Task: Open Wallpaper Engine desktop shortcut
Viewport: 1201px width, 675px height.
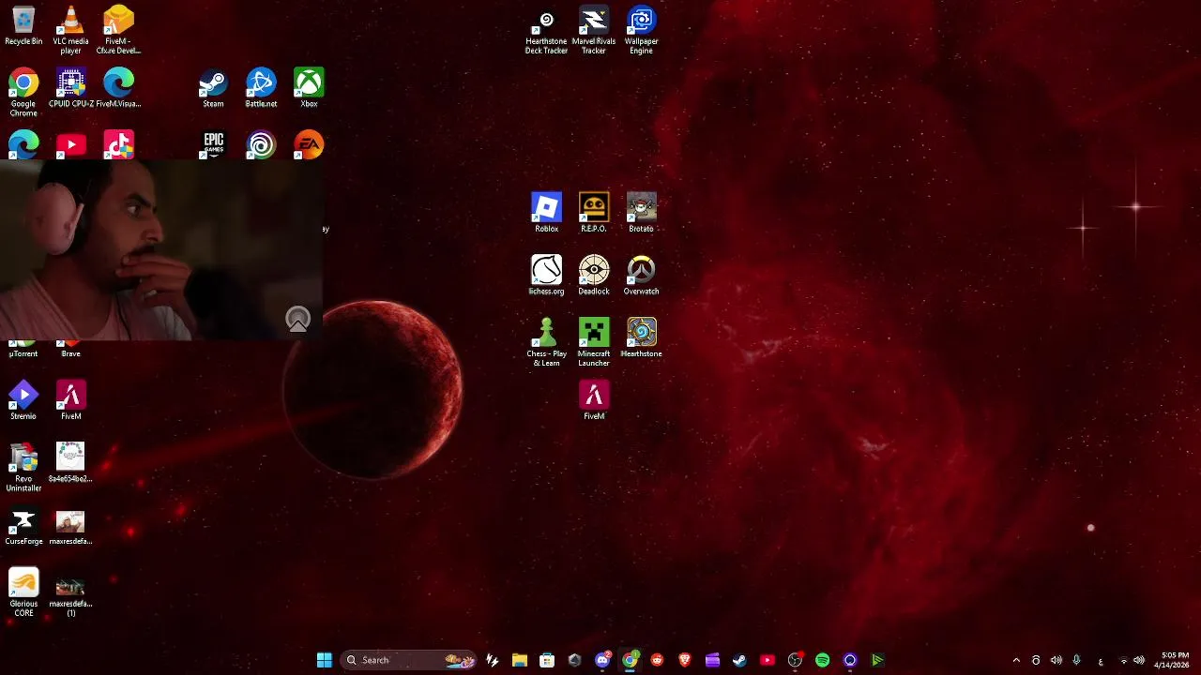Action: tap(641, 30)
